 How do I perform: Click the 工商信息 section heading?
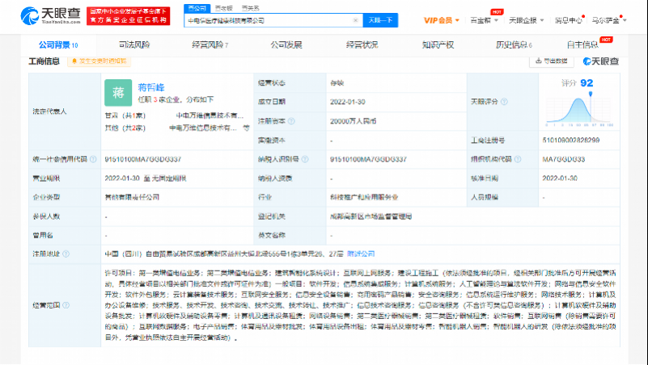[44, 61]
